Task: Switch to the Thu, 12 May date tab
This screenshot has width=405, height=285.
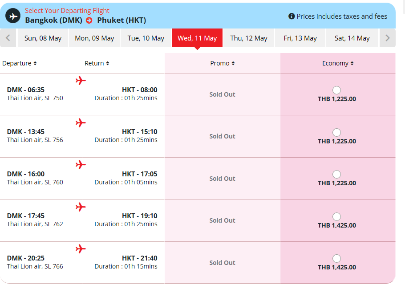Action: (x=249, y=38)
